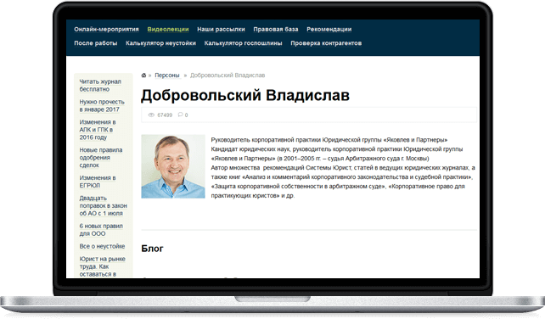The height and width of the screenshot is (319, 545).
Task: Open Читать журнал бесплатно sidebar link
Action: 100,85
